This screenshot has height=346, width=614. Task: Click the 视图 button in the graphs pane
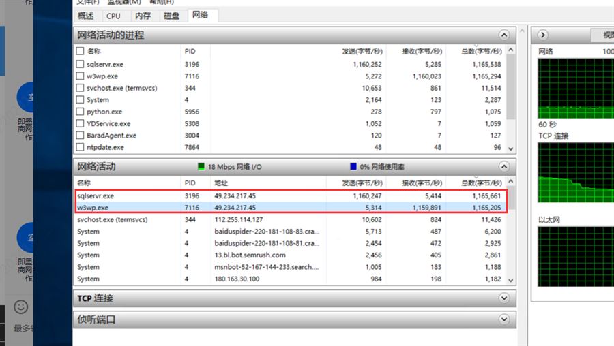[604, 35]
